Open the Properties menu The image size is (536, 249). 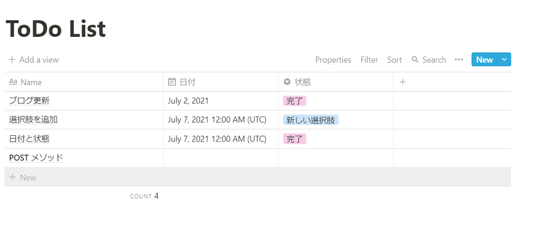pyautogui.click(x=333, y=60)
